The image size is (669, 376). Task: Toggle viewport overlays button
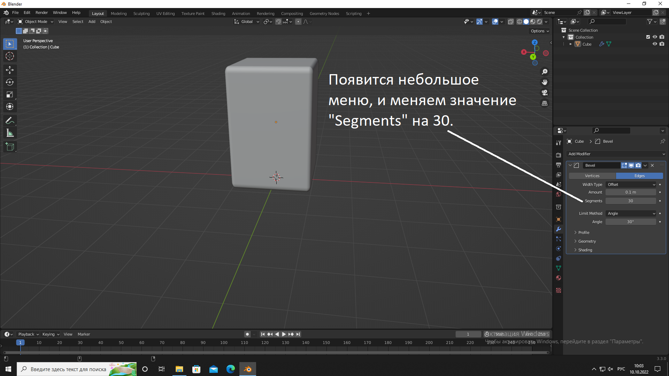495,22
